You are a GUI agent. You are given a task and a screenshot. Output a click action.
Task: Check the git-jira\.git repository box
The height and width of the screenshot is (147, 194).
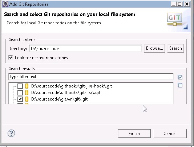coord(20,93)
